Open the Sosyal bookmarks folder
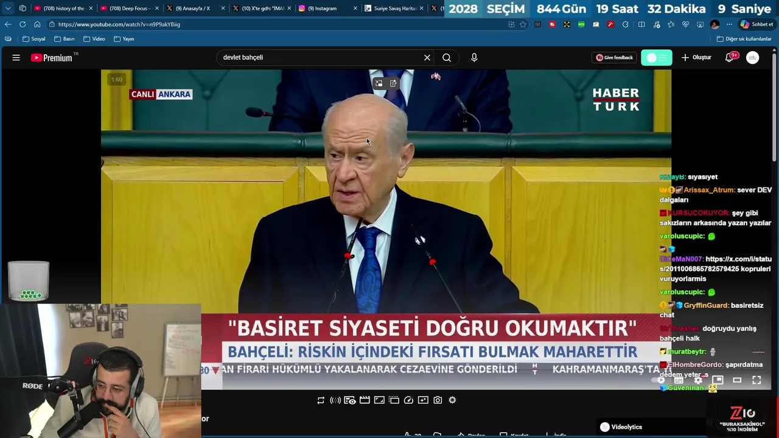This screenshot has width=779, height=438. point(34,39)
